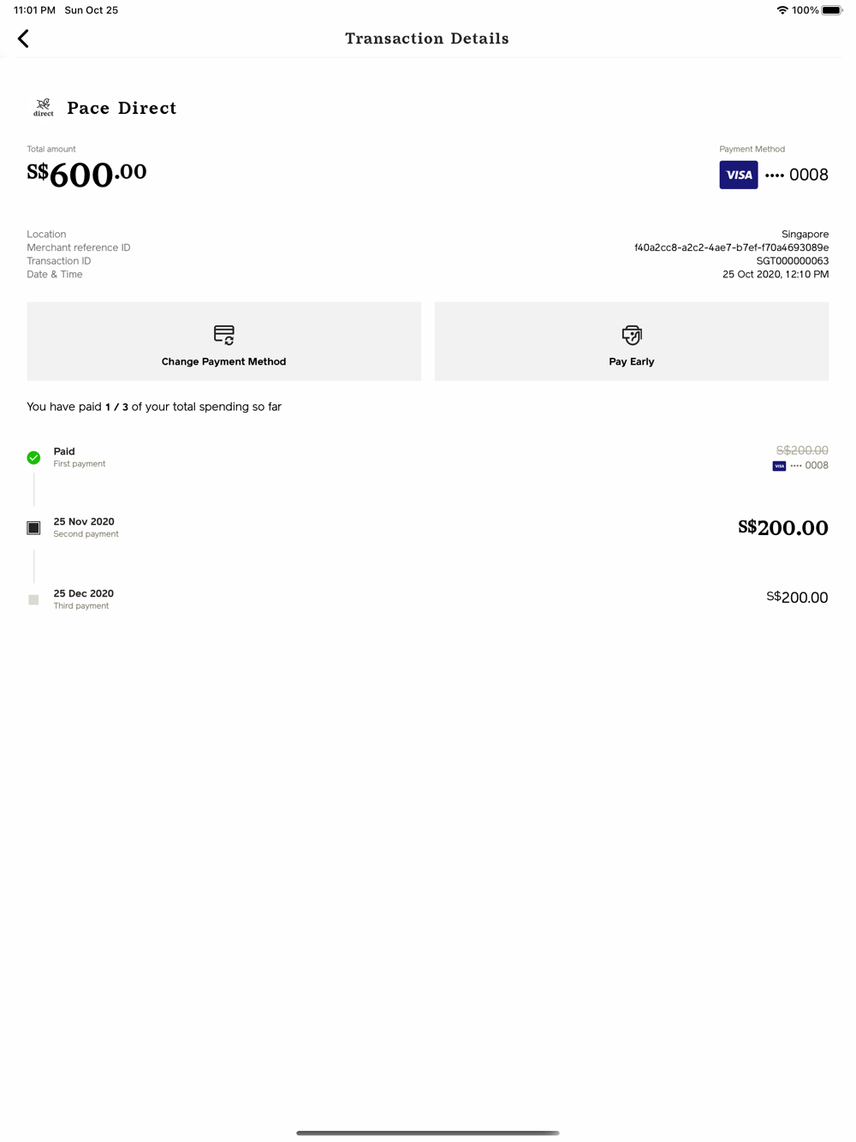This screenshot has height=1142, width=856.
Task: Open the Change Payment Method button
Action: click(224, 342)
